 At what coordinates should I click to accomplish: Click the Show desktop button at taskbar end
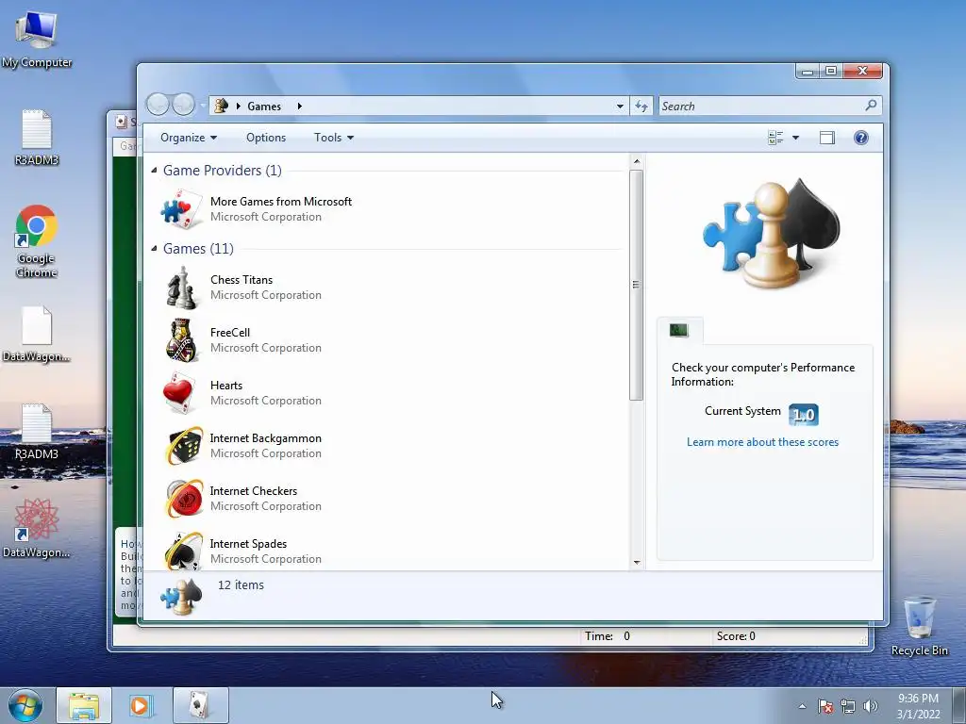tap(961, 705)
